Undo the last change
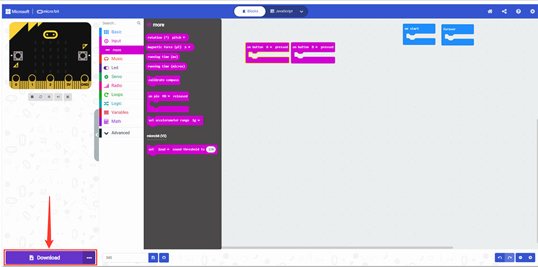Image resolution: width=538 pixels, height=267 pixels. [x=500, y=258]
